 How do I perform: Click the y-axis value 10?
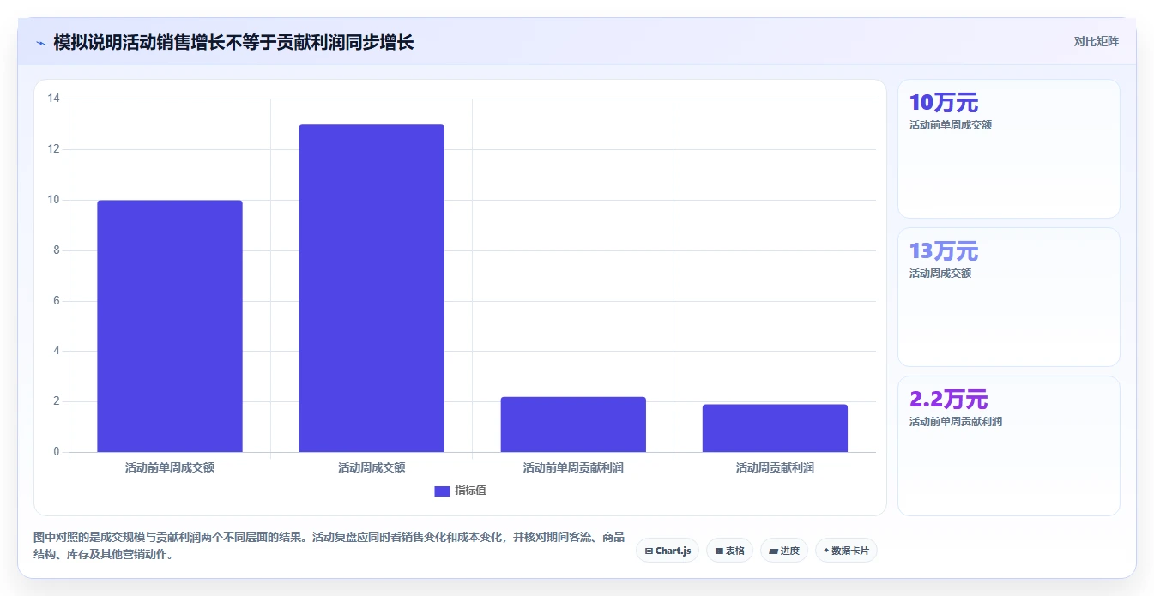click(53, 200)
